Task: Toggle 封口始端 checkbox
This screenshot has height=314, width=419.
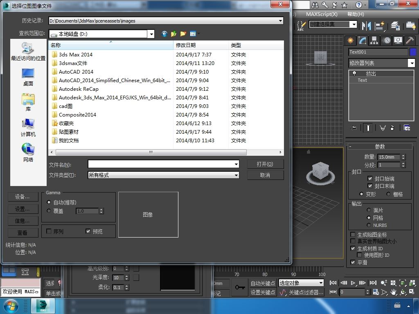Action: tap(370, 178)
